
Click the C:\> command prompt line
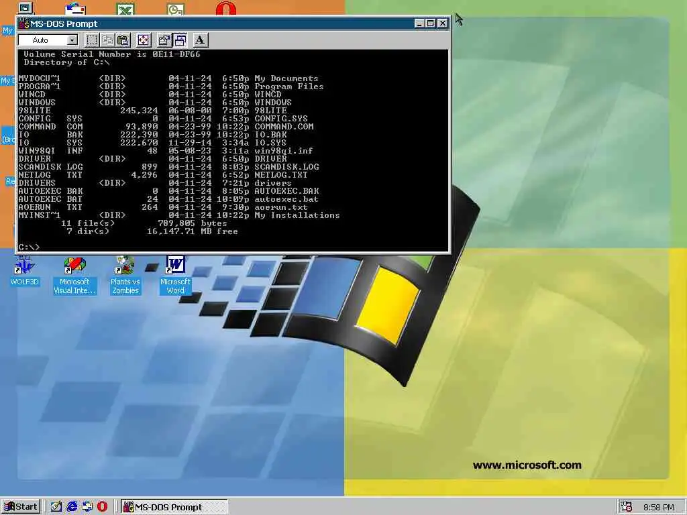pyautogui.click(x=30, y=247)
